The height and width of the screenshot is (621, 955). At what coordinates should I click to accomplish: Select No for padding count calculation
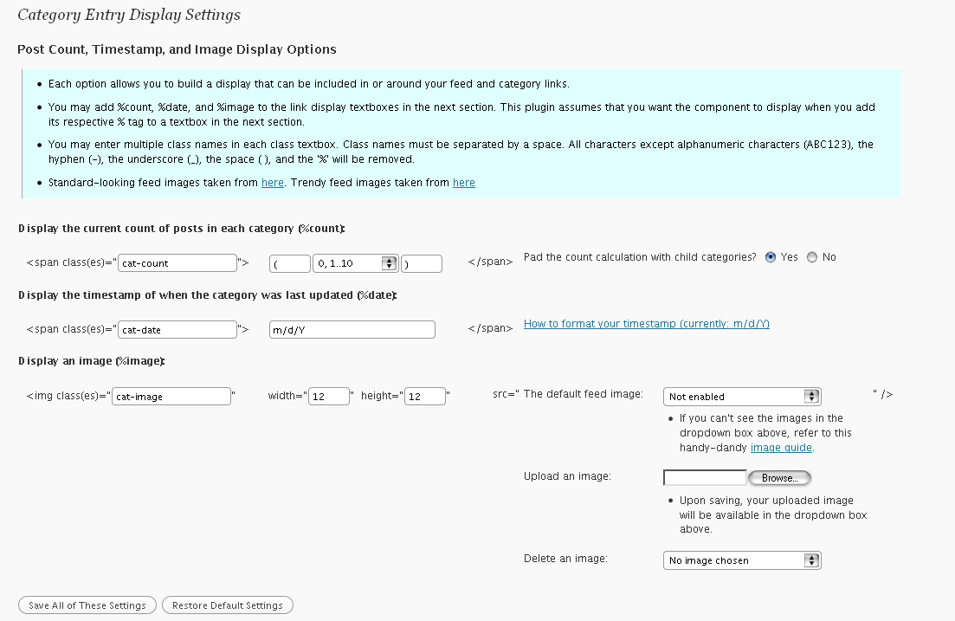(x=812, y=257)
